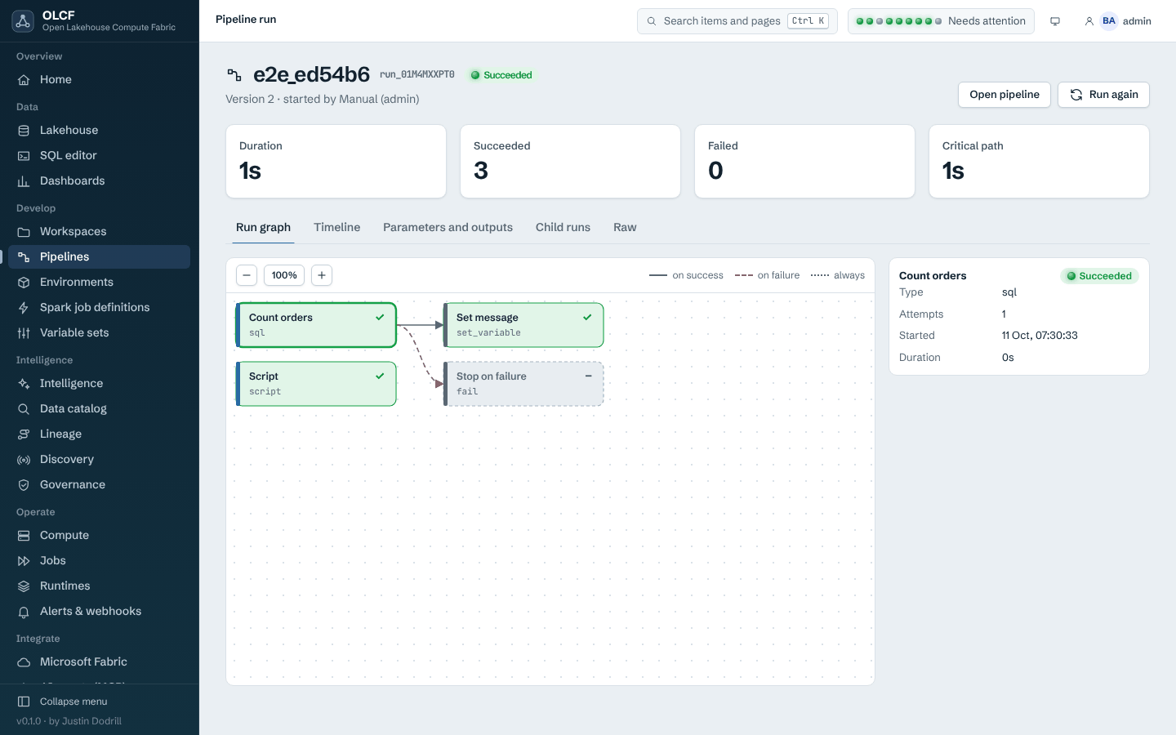1176x735 pixels.
Task: Click the 'on failure' legend entry
Action: (x=767, y=275)
